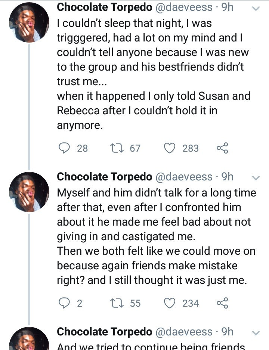Reply to the tweet with 28 replies

point(65,148)
